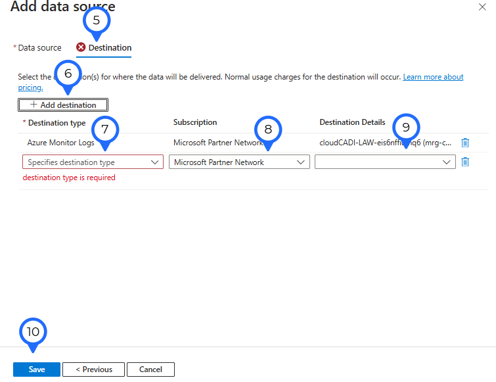Click the step 6 callout marker
Screen dimensions: 496x382
click(x=68, y=70)
